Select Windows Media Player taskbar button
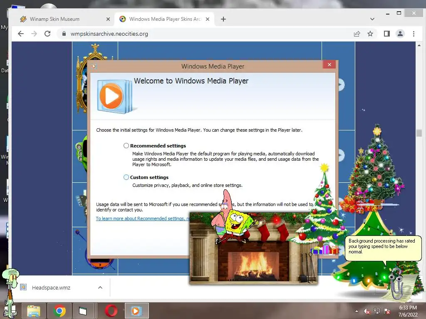The width and height of the screenshot is (426, 319). click(x=136, y=311)
